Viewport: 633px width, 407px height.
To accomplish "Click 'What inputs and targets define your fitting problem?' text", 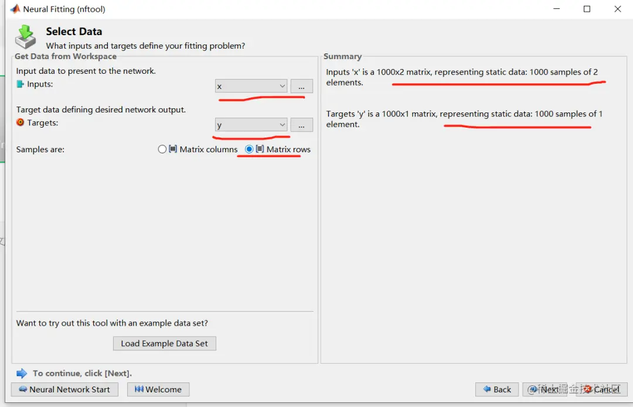I will tap(145, 46).
